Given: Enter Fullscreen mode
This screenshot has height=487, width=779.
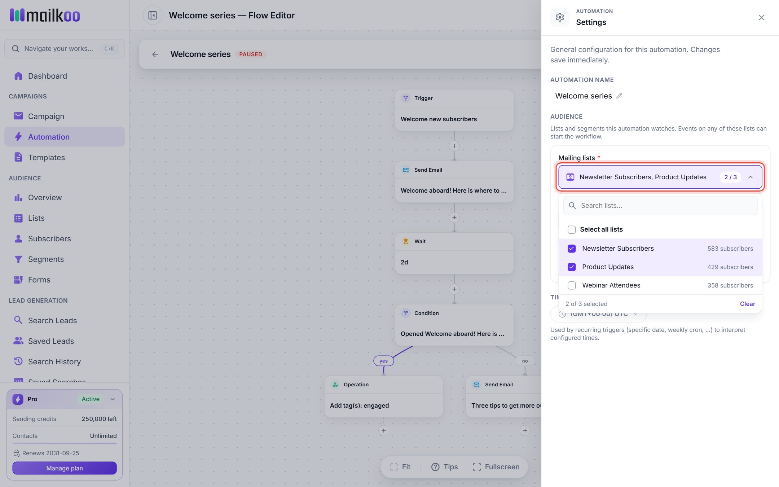Looking at the screenshot, I should 496,467.
